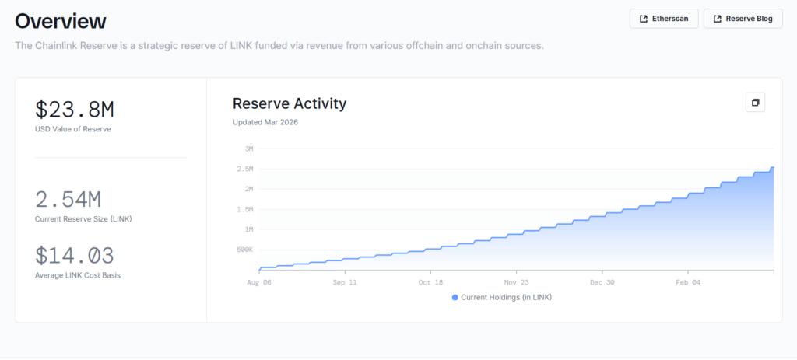
Task: Click the 2.5M label on the y-axis
Action: (x=244, y=169)
